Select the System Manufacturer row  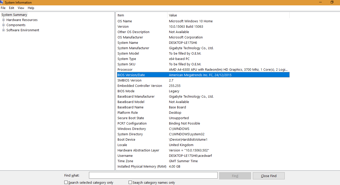203,48
